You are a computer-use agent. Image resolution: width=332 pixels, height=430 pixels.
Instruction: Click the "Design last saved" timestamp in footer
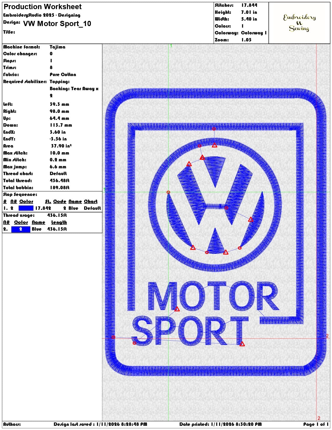coord(101,424)
